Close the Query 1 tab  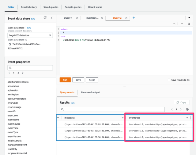77,18
